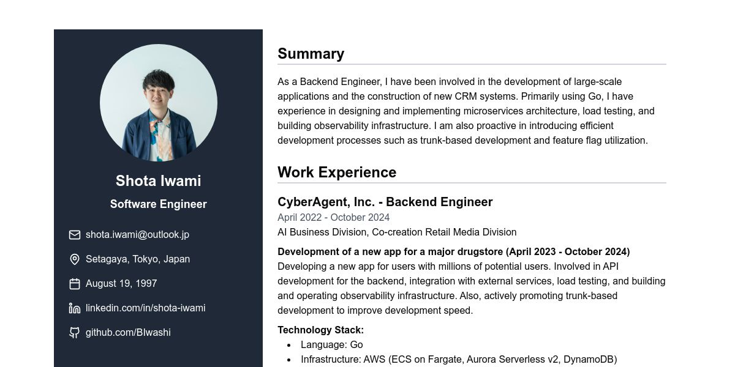Screen dimensions: 735x367
Task: Click the Infrastructure: AWS bullet item
Action: (x=459, y=360)
